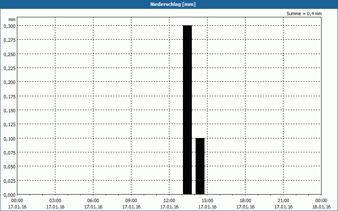Click the 'mm' unit label above y-axis

click(x=12, y=19)
